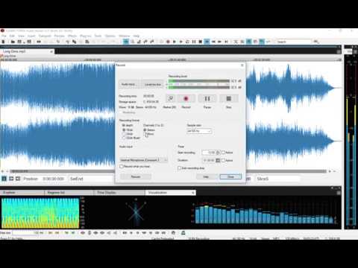Click the Open file toolbar icon

13,42
